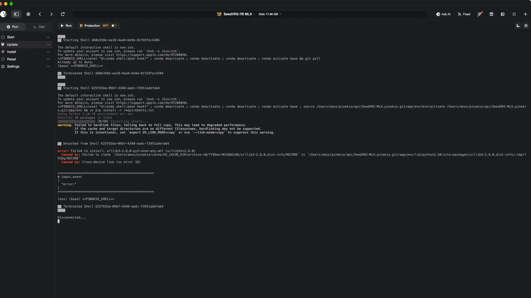Open the globe browser icon
Screen dimensions: 531x298
(28, 14)
